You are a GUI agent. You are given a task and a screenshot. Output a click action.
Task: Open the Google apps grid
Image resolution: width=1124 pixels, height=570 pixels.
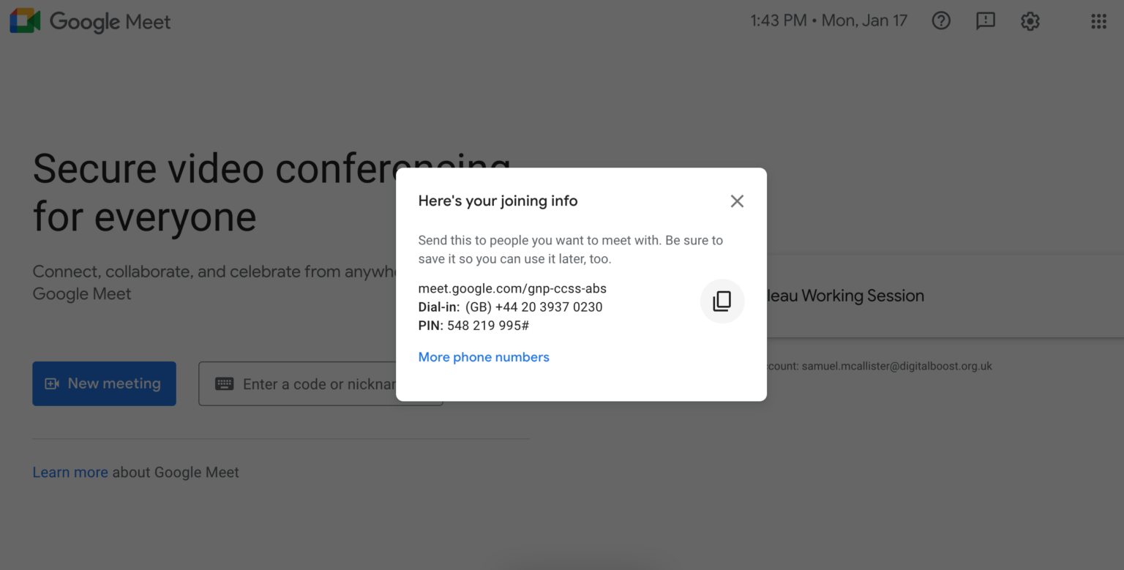[1098, 21]
